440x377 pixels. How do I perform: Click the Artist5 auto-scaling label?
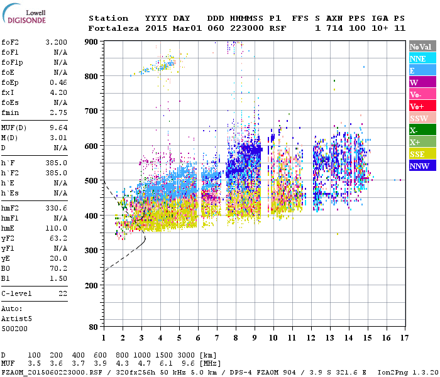tap(16, 319)
